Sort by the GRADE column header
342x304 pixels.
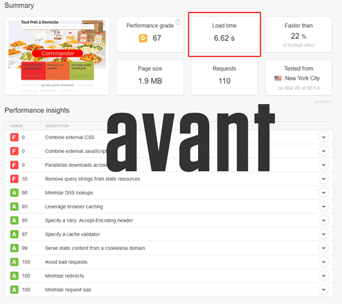pos(17,126)
